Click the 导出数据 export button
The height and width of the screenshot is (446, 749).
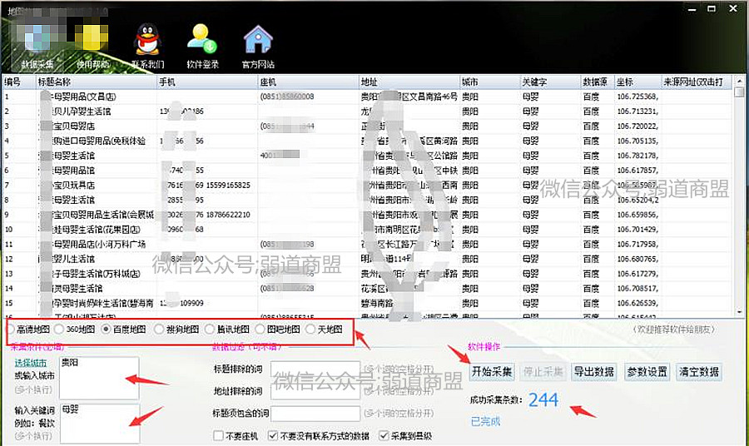tap(593, 371)
